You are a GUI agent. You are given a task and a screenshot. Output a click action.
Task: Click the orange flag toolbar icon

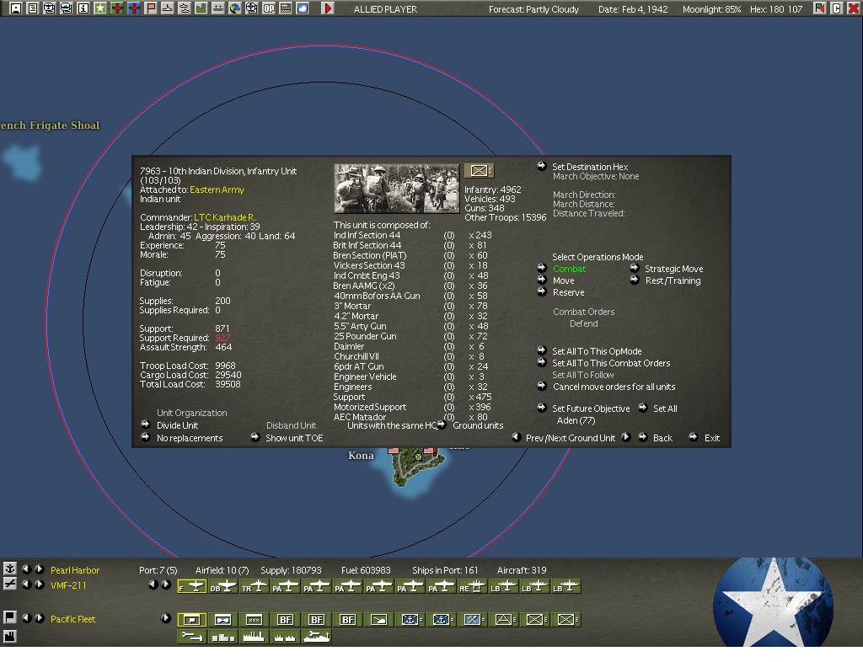(x=151, y=8)
